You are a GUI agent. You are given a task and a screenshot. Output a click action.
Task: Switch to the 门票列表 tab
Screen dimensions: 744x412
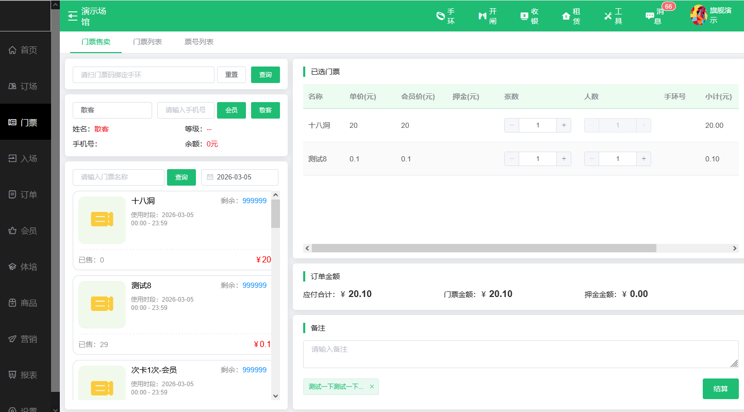[x=148, y=42]
